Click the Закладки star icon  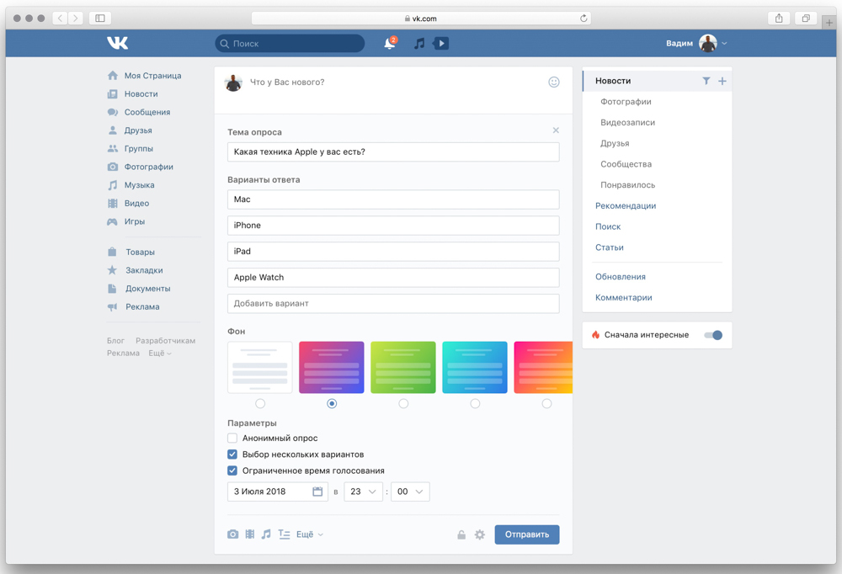[x=112, y=270]
